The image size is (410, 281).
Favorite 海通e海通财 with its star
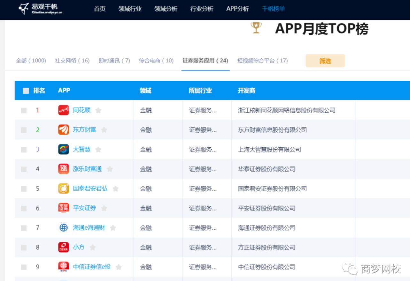click(x=113, y=228)
